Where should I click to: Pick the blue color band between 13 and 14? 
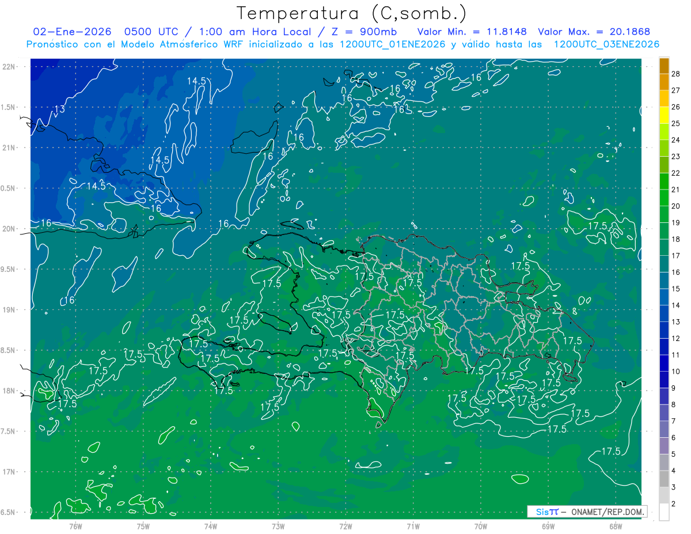(x=664, y=313)
